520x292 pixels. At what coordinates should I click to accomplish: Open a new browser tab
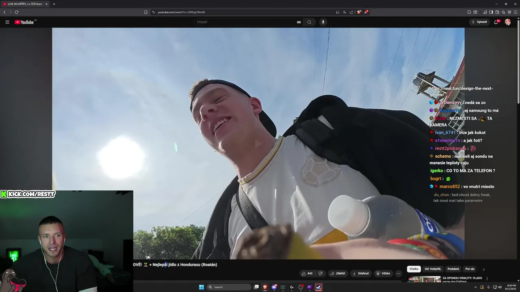coord(54,4)
